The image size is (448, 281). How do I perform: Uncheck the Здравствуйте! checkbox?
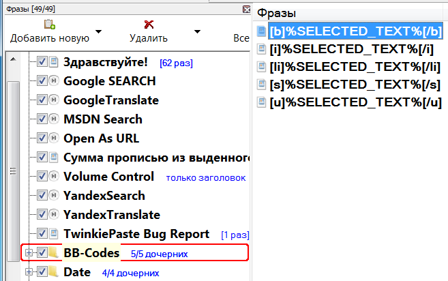(42, 62)
